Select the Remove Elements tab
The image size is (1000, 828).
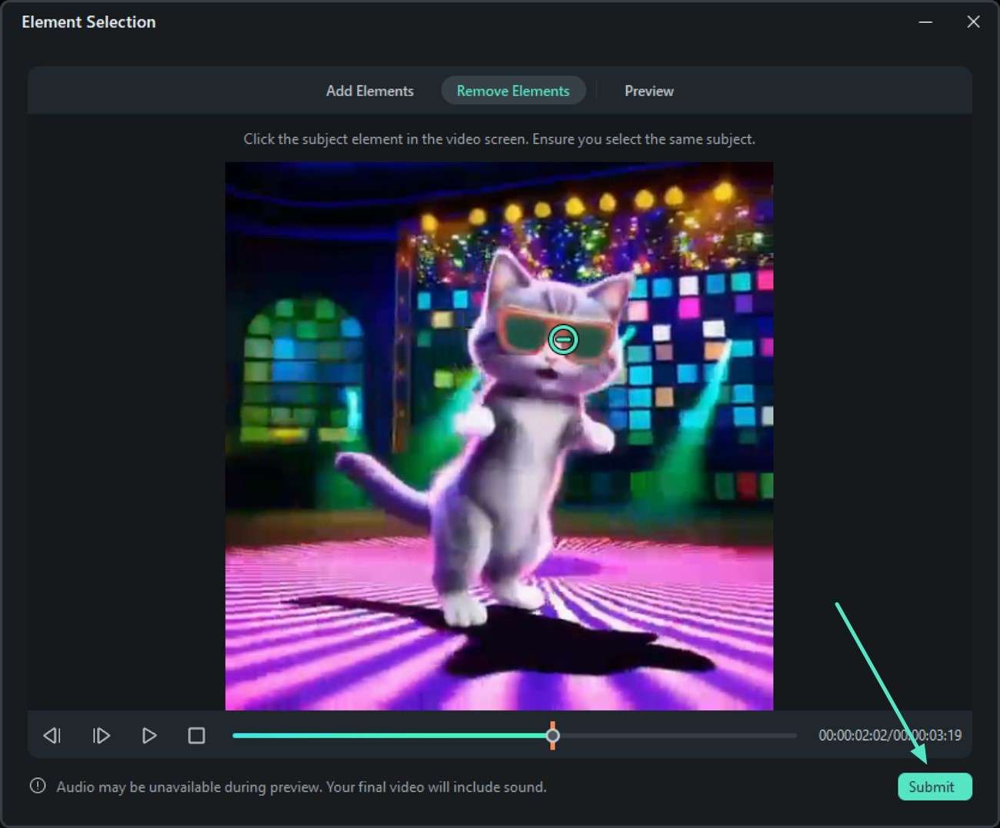pos(513,91)
